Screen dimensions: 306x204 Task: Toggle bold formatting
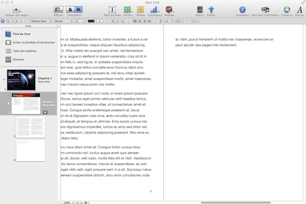click(113, 21)
